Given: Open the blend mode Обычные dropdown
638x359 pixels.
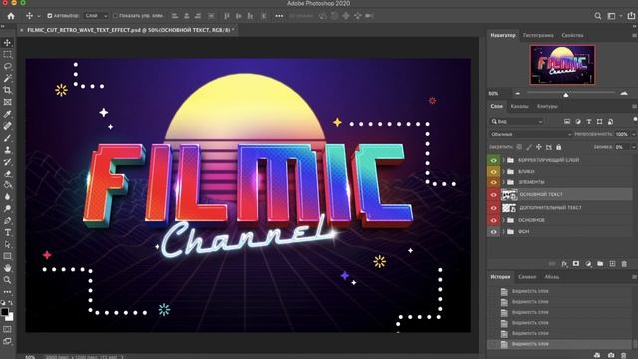Looking at the screenshot, I should pos(530,134).
